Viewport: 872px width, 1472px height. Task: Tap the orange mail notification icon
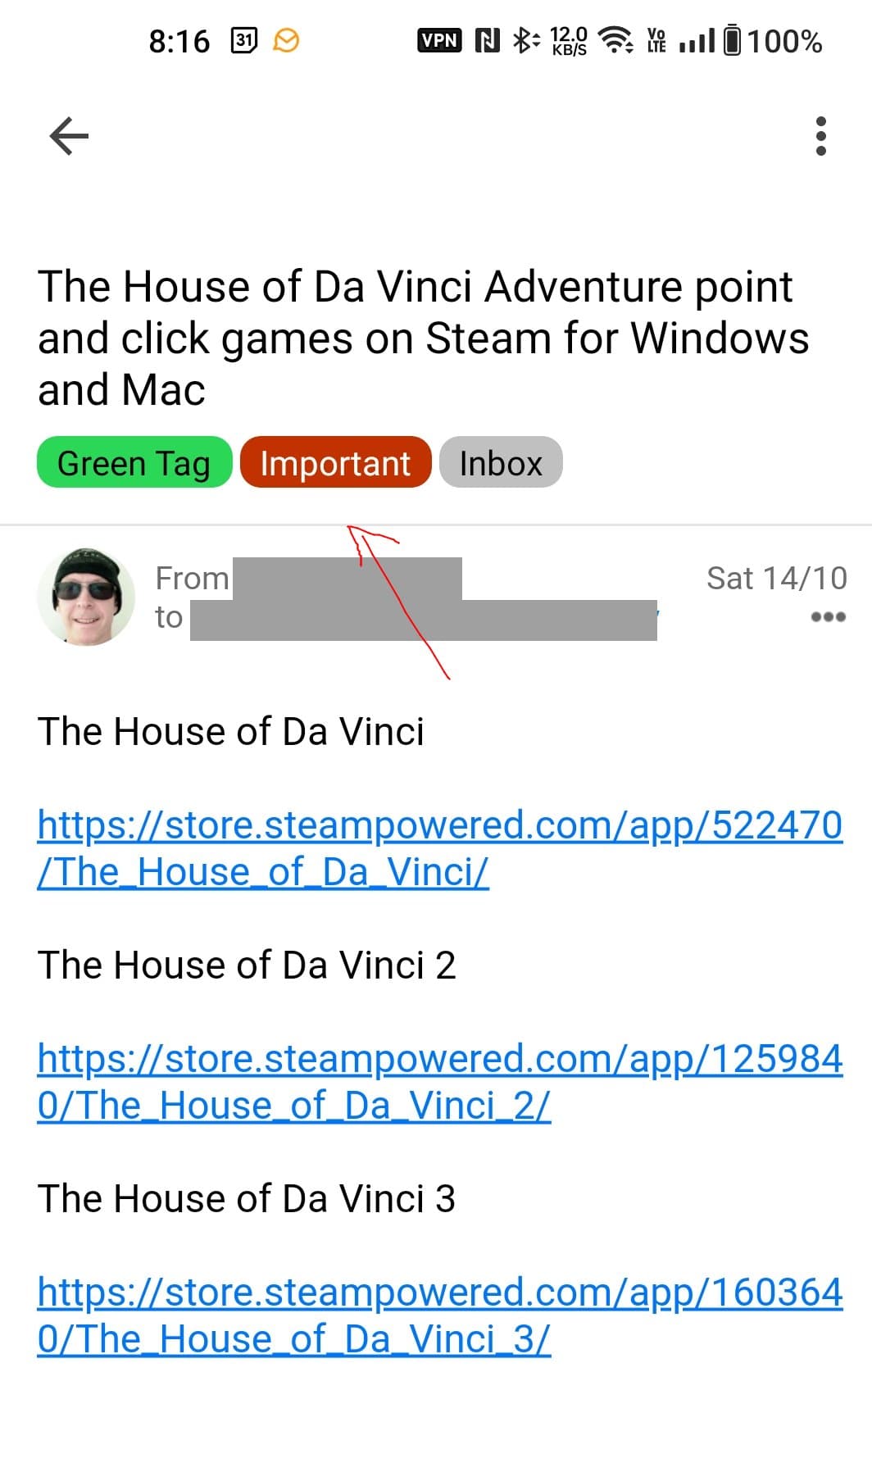[286, 40]
